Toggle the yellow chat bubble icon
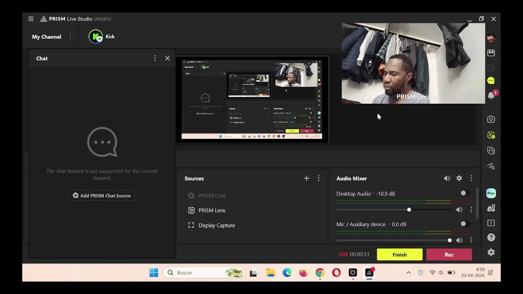The image size is (523, 294). (491, 81)
